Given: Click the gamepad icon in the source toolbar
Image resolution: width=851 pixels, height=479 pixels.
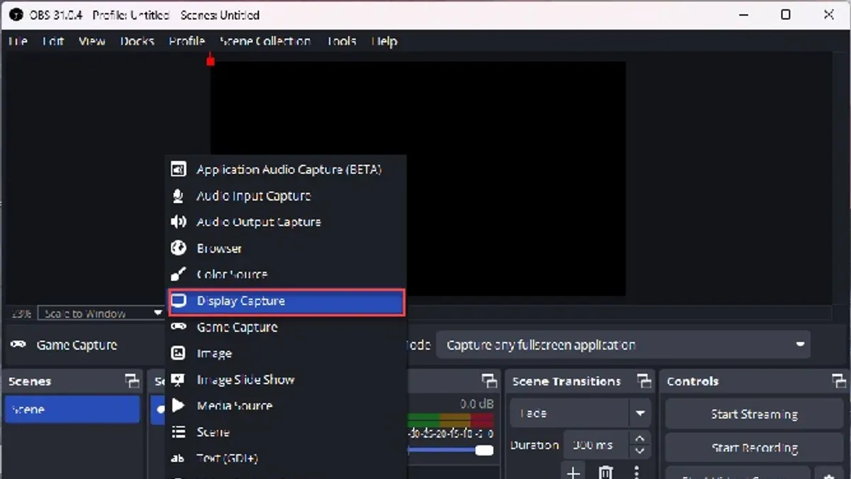Looking at the screenshot, I should pyautogui.click(x=18, y=345).
